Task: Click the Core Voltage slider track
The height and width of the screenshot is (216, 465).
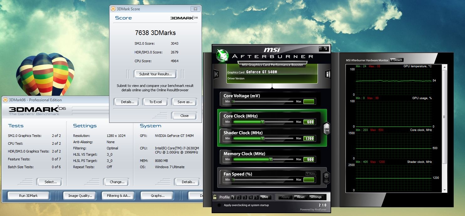Action: tap(263, 102)
